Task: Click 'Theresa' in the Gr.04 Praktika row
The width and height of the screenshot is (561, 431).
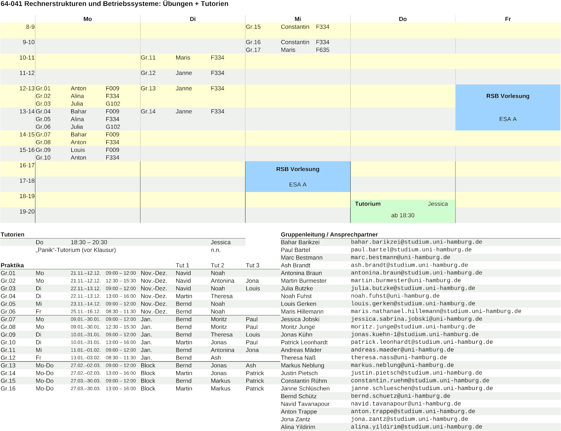Action: pyautogui.click(x=222, y=296)
